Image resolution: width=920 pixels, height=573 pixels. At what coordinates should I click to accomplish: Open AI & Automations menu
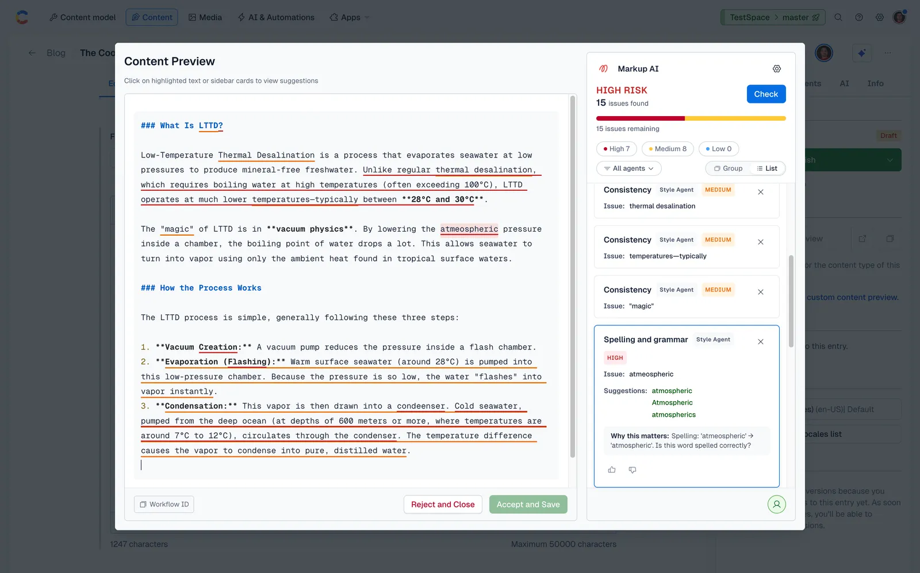click(276, 17)
